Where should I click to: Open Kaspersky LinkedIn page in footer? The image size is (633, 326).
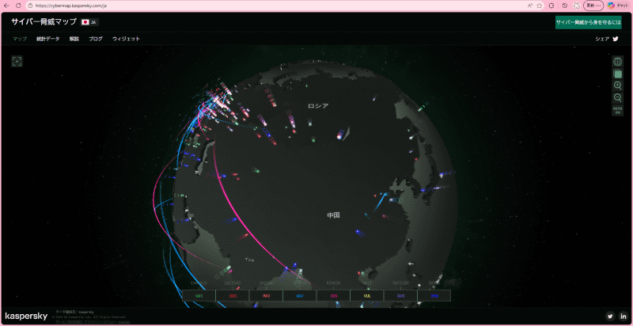(624, 316)
